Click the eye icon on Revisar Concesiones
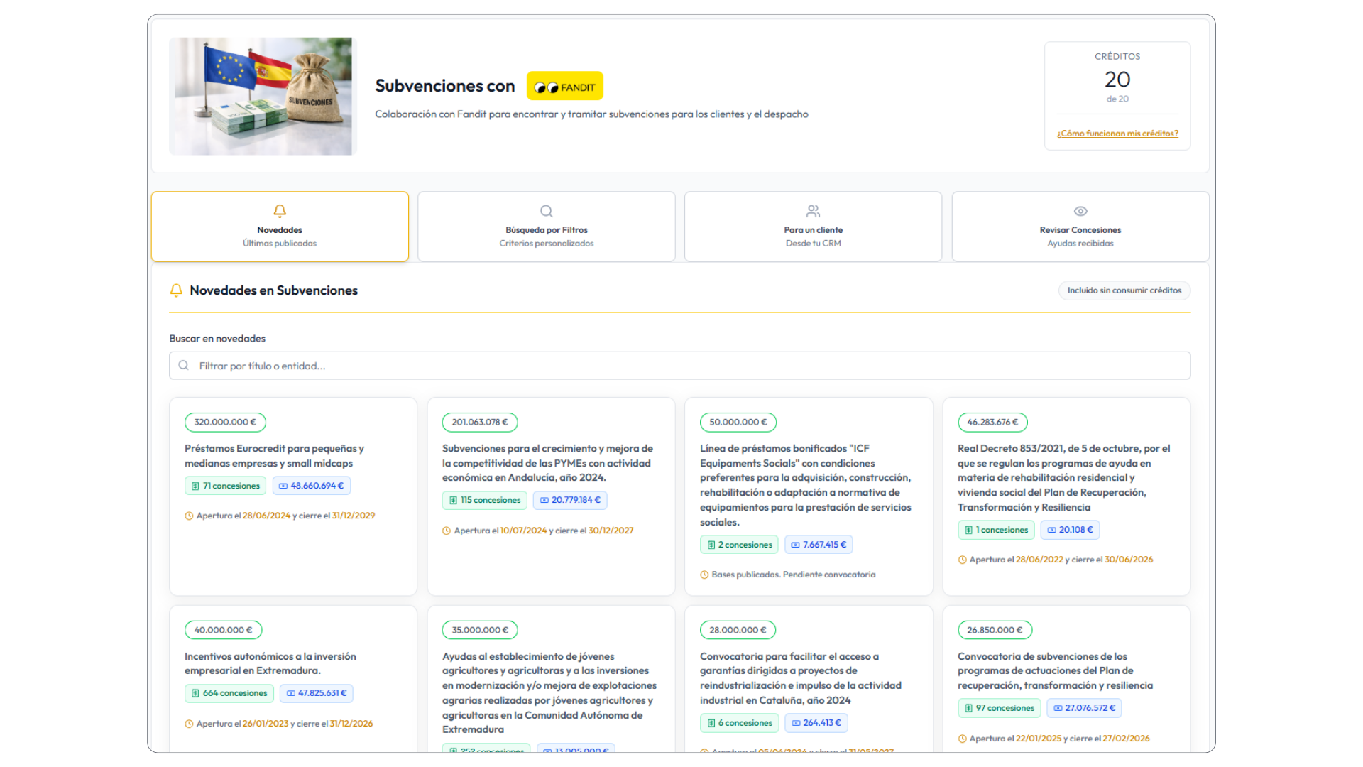Viewport: 1363px width, 767px height. coord(1080,211)
